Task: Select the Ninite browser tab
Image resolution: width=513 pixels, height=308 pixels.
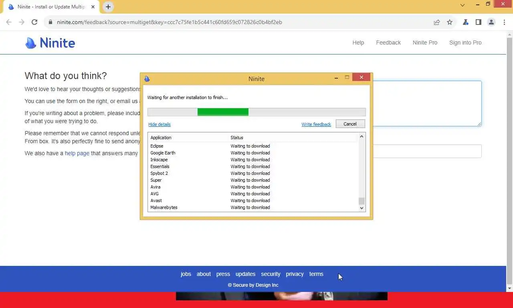Action: coord(50,7)
